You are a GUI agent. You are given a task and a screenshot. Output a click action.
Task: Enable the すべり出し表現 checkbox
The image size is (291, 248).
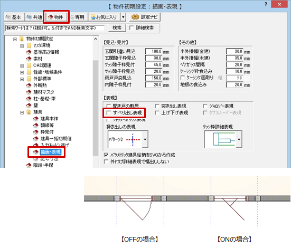pos(109,113)
